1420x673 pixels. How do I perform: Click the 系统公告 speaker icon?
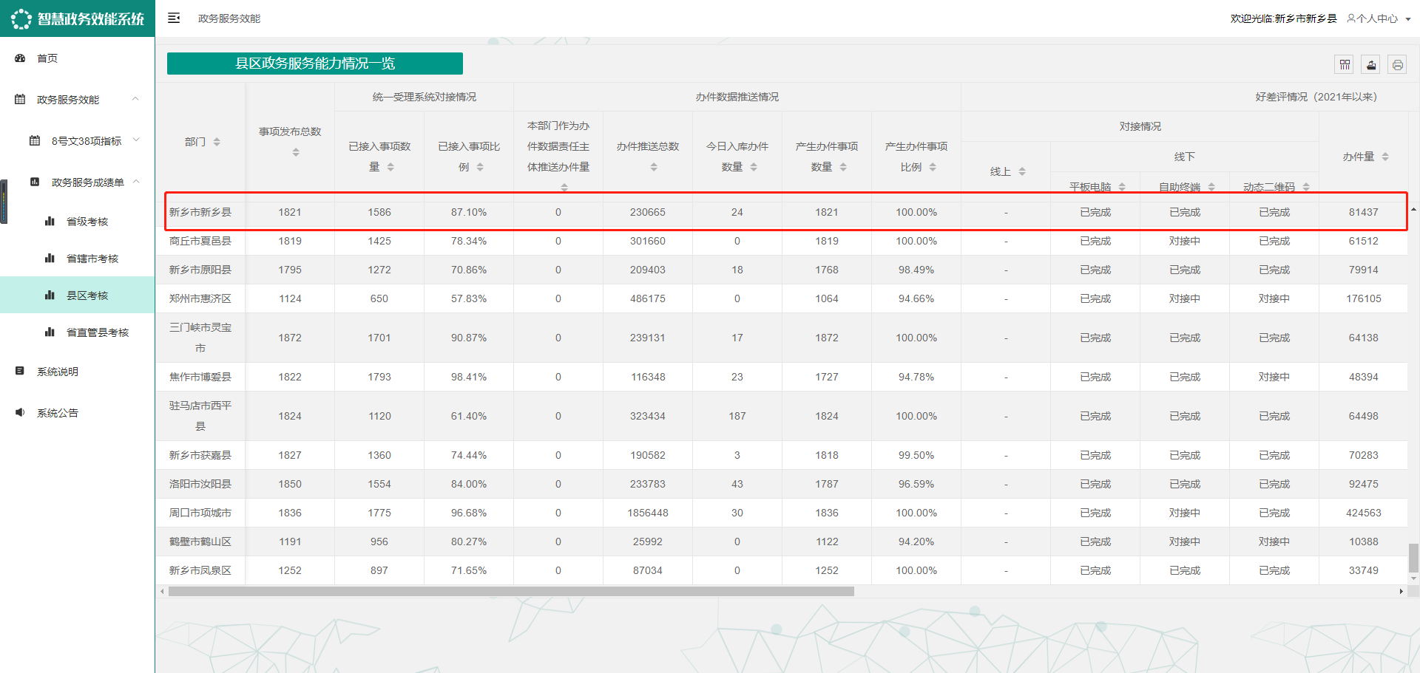(20, 412)
